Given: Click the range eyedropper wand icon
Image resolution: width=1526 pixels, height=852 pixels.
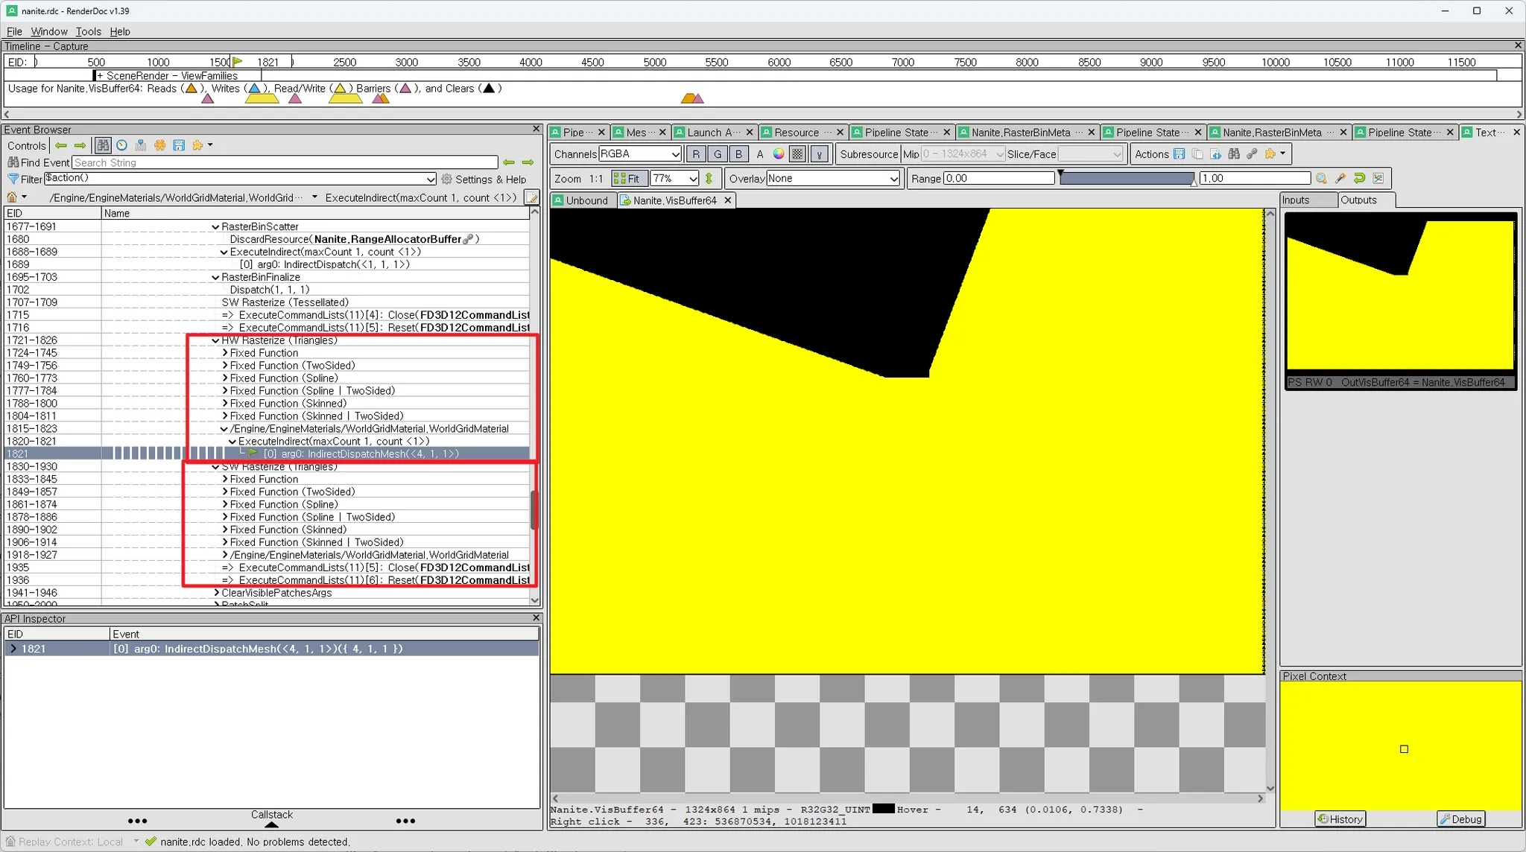Looking at the screenshot, I should [x=1340, y=179].
